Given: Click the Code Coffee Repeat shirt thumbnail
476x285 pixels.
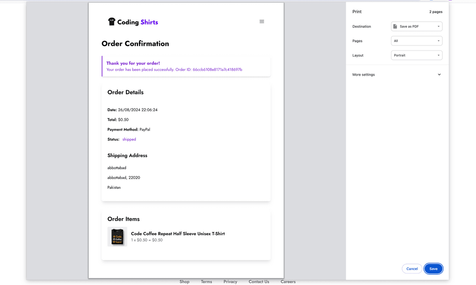Looking at the screenshot, I should click(117, 237).
